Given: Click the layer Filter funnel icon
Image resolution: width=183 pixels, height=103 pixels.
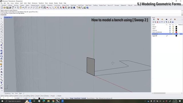Looking at the screenshot, I should pyautogui.click(x=166, y=22).
